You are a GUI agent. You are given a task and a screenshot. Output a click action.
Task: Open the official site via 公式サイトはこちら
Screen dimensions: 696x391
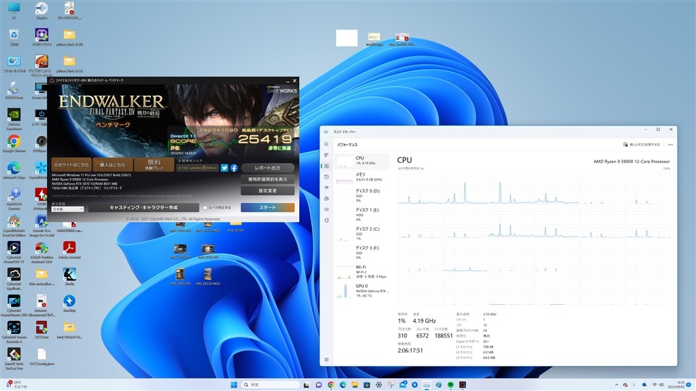[x=71, y=165]
